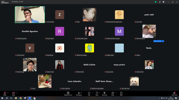179x100 pixels.
Task: Open audio options arrow beside Audio
Action: tap(8, 93)
